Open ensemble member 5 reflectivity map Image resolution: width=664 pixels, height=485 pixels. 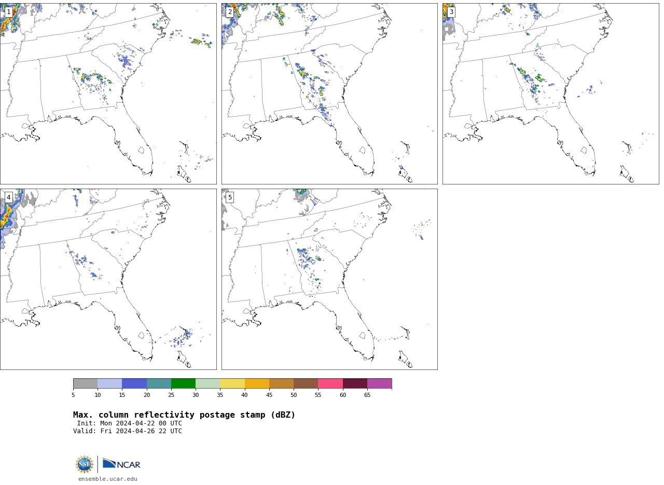coord(329,279)
